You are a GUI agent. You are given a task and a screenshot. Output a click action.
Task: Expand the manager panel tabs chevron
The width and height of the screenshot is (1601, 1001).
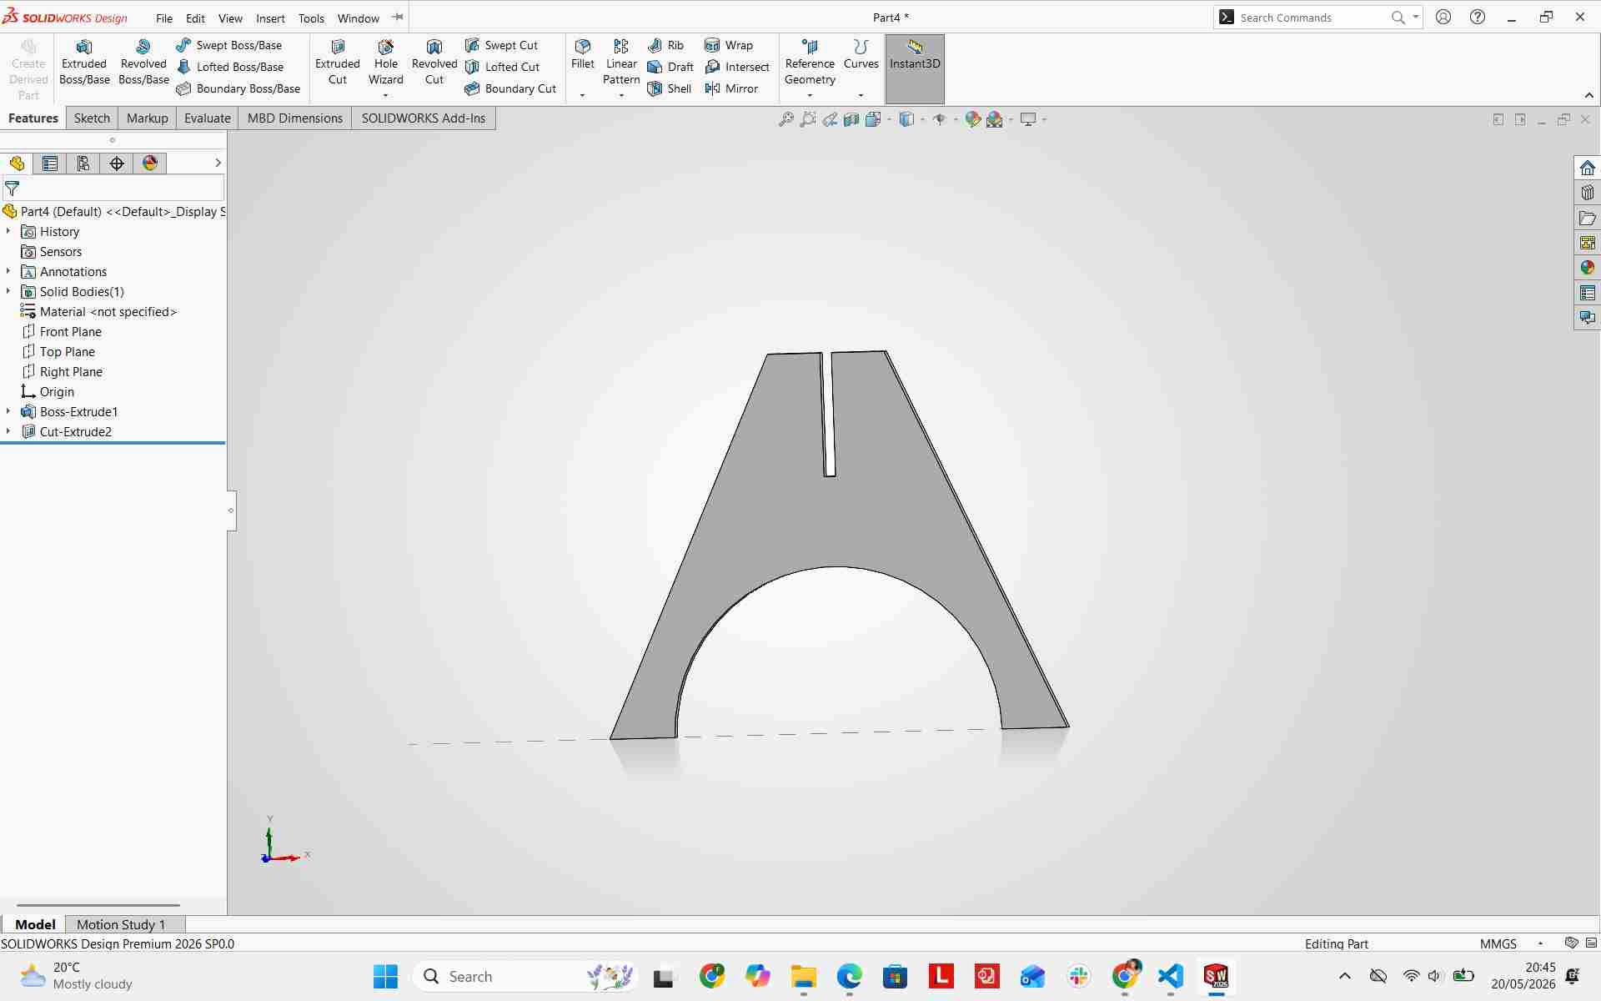pyautogui.click(x=218, y=163)
